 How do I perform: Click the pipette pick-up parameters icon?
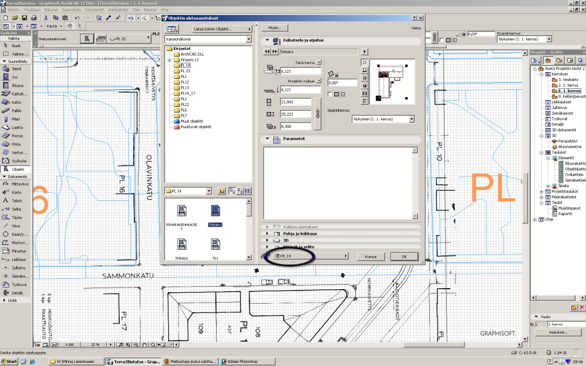(x=108, y=18)
